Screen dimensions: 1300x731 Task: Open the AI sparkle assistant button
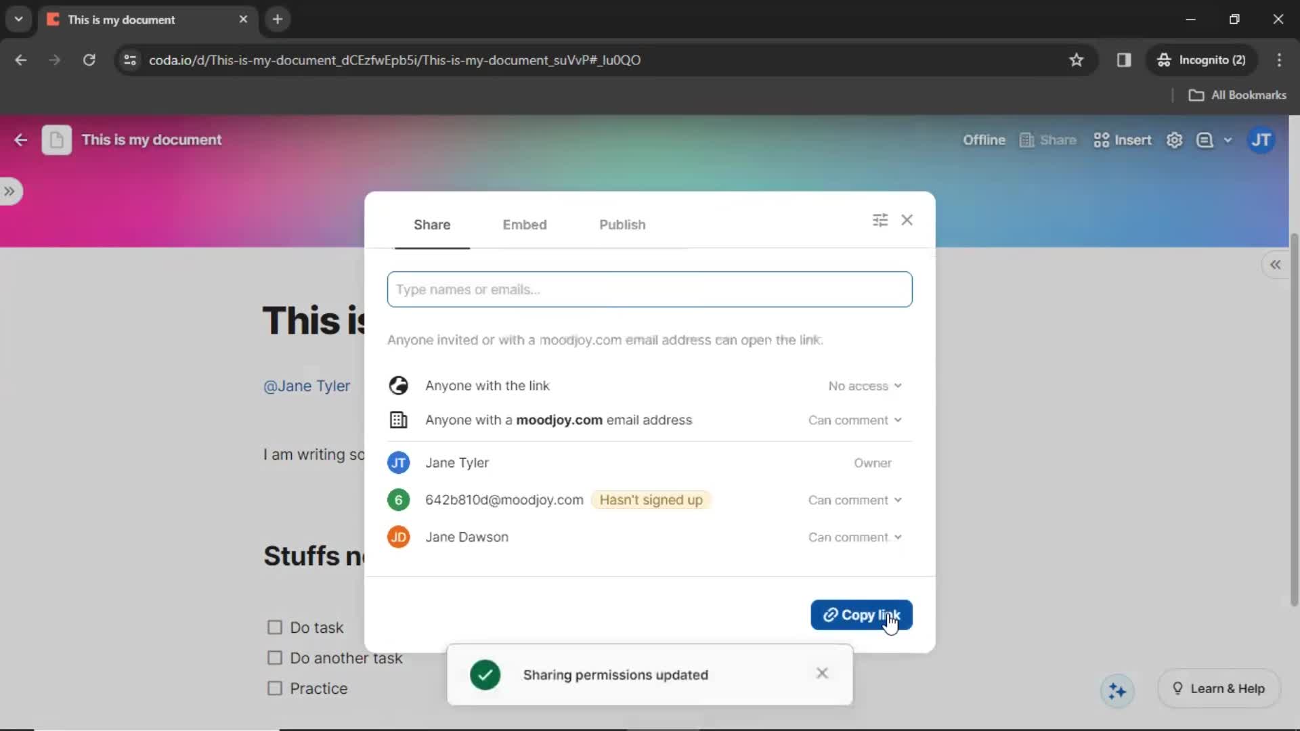1117,691
